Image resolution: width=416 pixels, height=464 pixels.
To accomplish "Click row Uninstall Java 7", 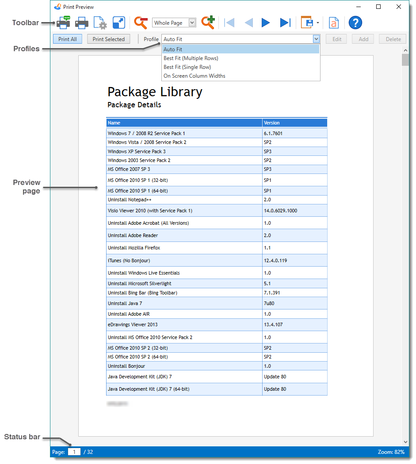I will click(x=217, y=303).
